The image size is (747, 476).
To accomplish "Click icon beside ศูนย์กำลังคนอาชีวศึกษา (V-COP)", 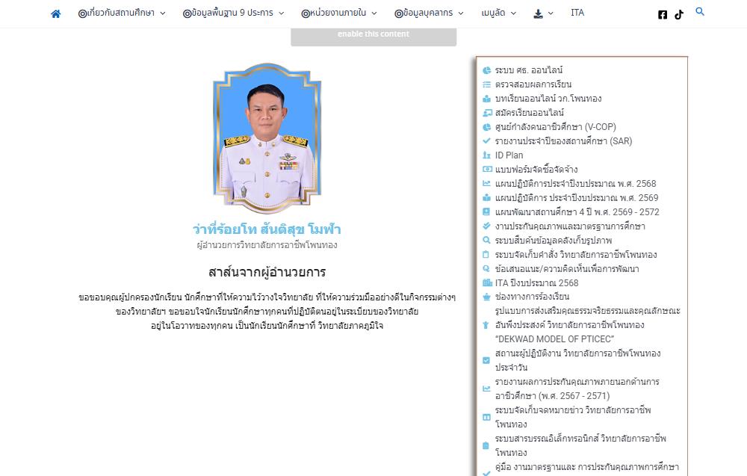I will tap(486, 127).
